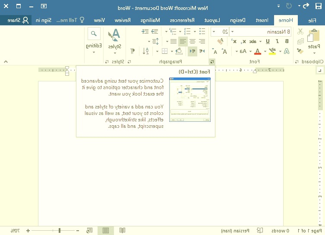Collapse the ribbon with the chevron
The width and height of the screenshot is (325, 235).
click(x=6, y=62)
